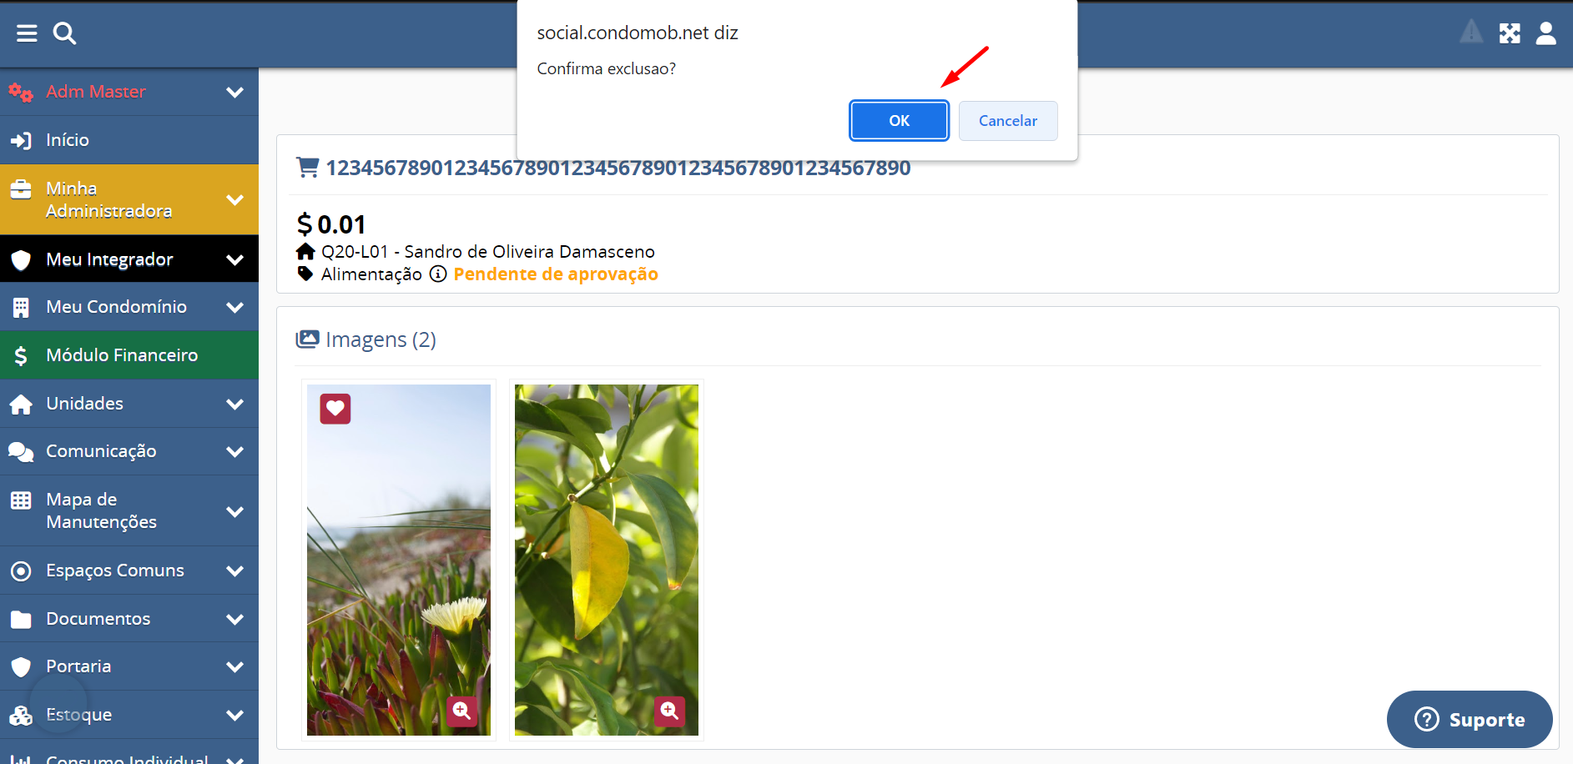Toggle the heart favorite on flower image
1573x764 pixels.
[335, 409]
